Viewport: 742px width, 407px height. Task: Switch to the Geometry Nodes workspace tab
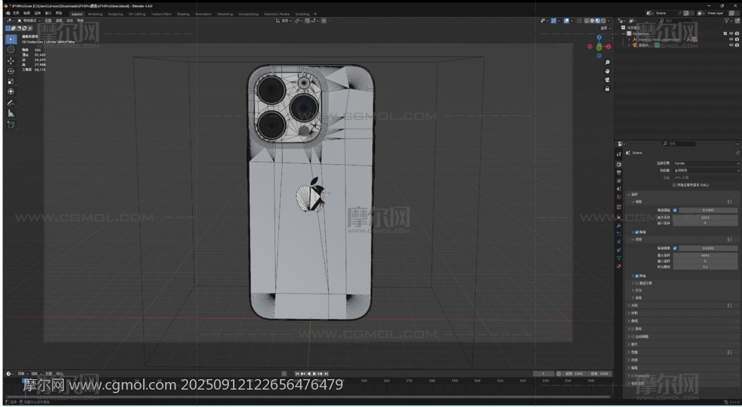277,14
